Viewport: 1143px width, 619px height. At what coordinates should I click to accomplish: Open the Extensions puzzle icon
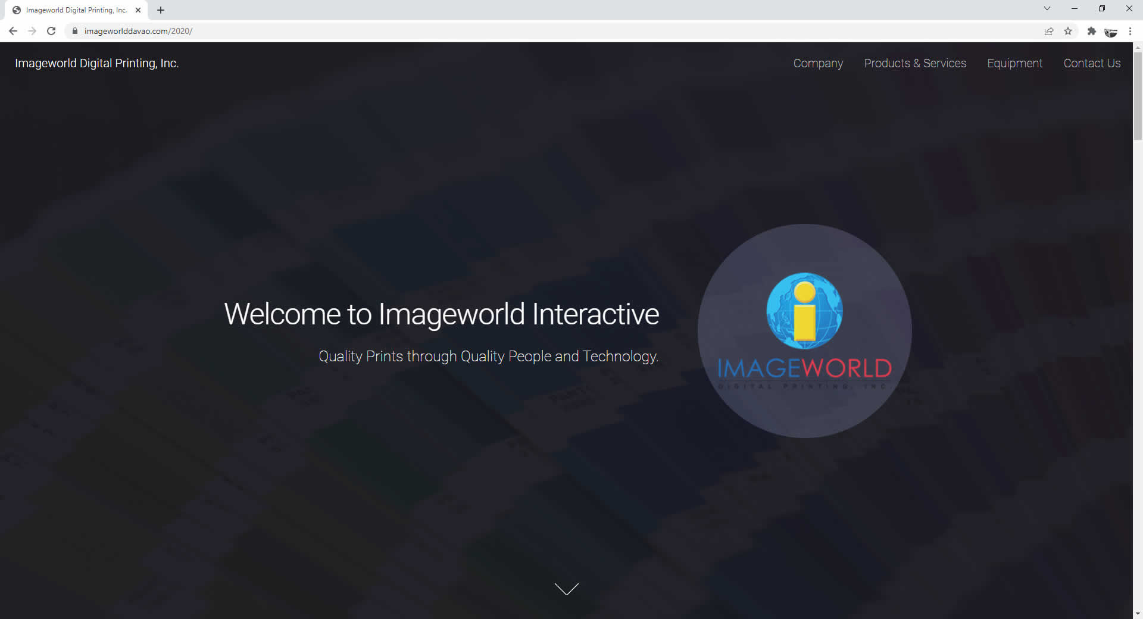coord(1091,31)
